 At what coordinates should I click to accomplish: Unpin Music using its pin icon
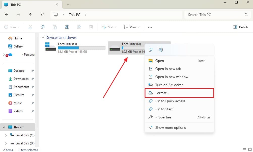click(x=33, y=103)
